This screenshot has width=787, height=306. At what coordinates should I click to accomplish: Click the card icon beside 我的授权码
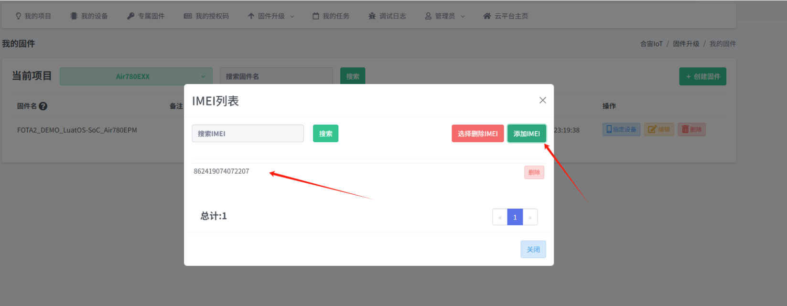188,16
